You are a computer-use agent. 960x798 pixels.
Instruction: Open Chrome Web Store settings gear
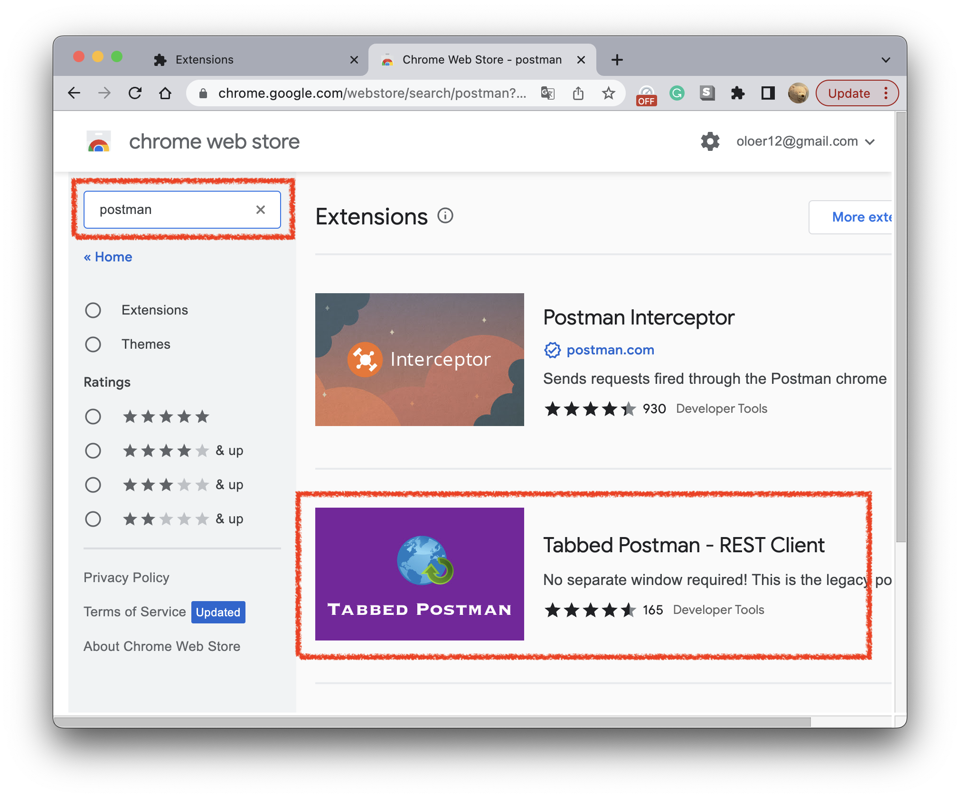point(710,141)
